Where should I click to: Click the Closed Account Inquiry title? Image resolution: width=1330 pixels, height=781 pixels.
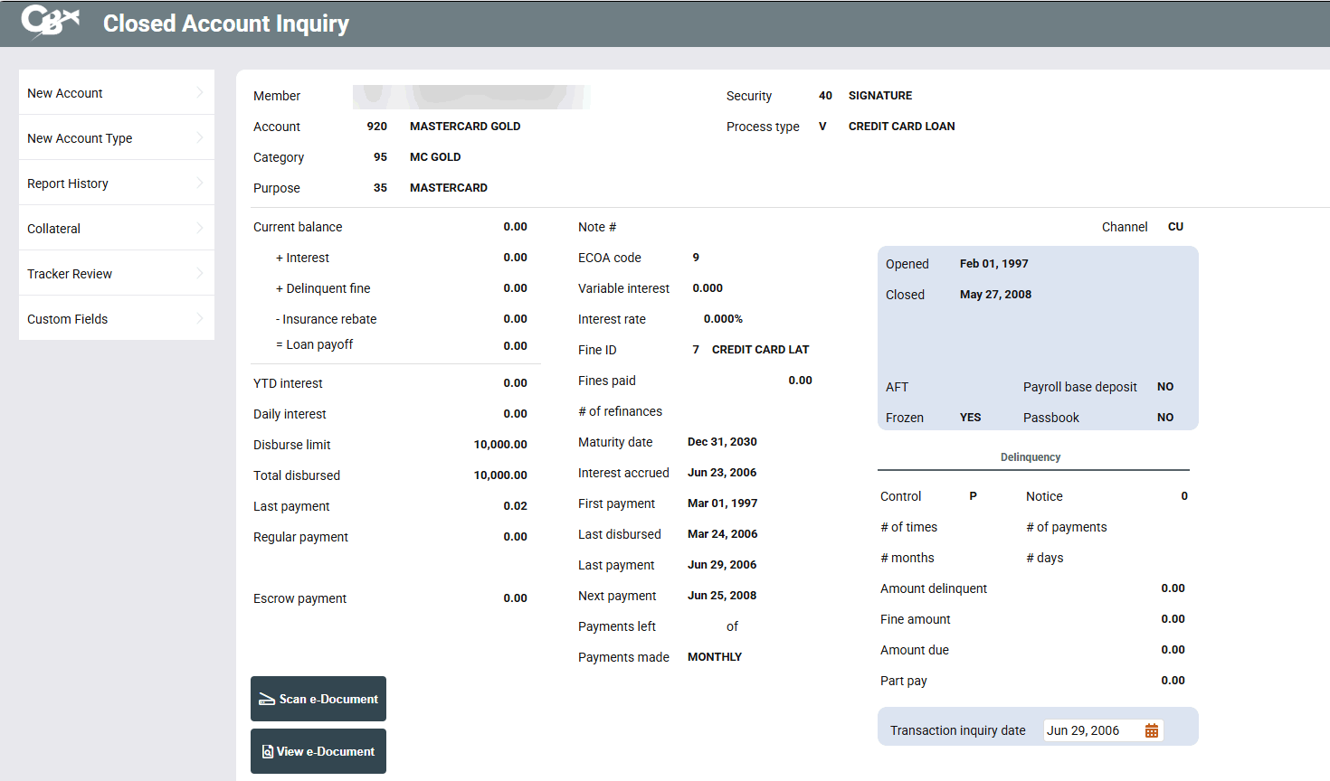[x=225, y=24]
